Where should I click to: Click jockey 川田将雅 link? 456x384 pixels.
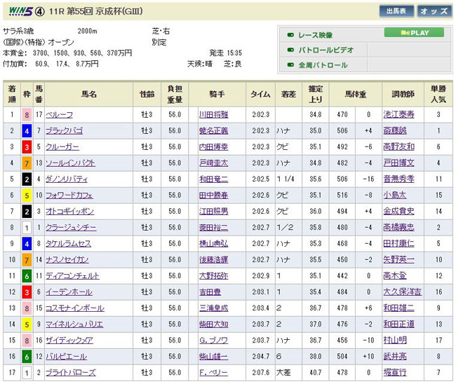[213, 113]
